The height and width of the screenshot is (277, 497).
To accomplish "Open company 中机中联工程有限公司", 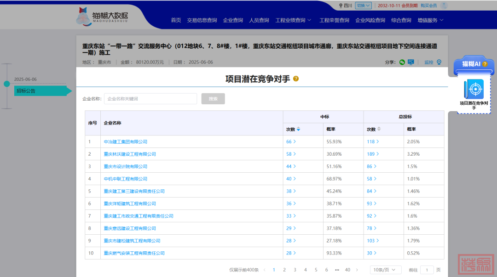I will 126,179.
